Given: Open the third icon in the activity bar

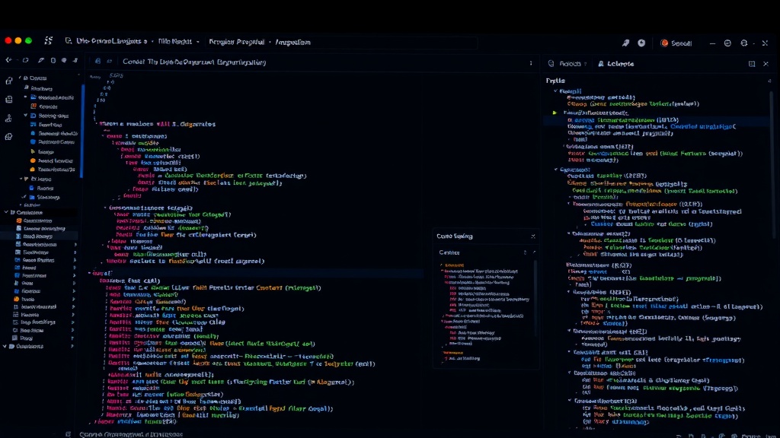Looking at the screenshot, I should click(x=8, y=118).
